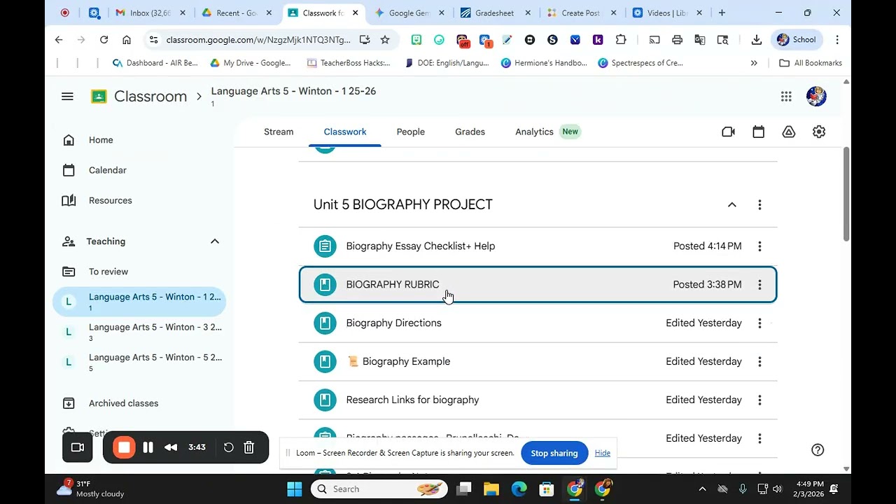Switch to the Stream tab
The width and height of the screenshot is (896, 504).
[x=279, y=132]
